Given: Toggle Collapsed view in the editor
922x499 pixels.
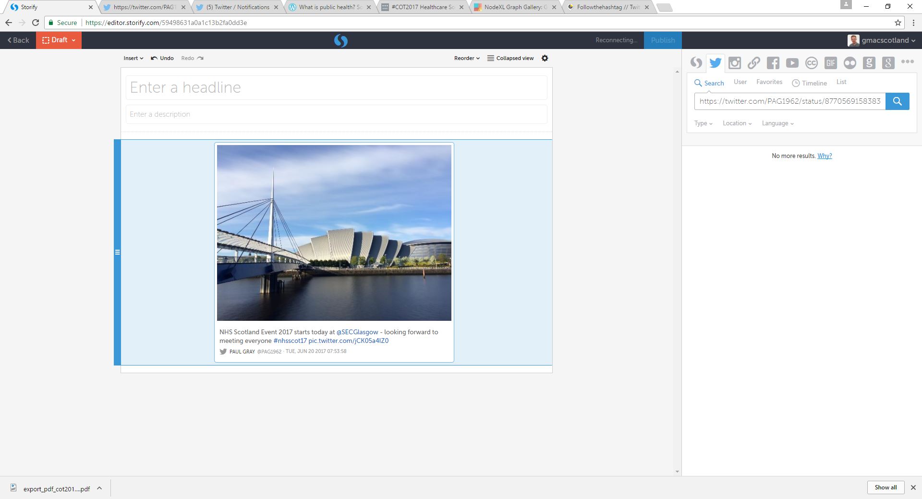Looking at the screenshot, I should coord(510,58).
